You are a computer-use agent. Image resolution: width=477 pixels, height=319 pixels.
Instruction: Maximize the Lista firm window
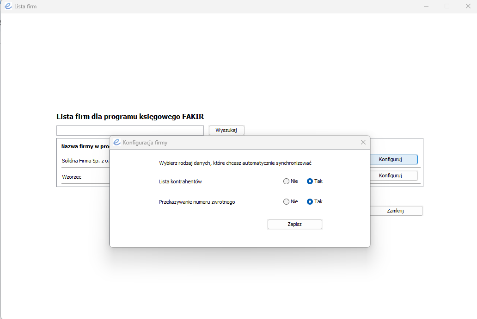coord(447,6)
